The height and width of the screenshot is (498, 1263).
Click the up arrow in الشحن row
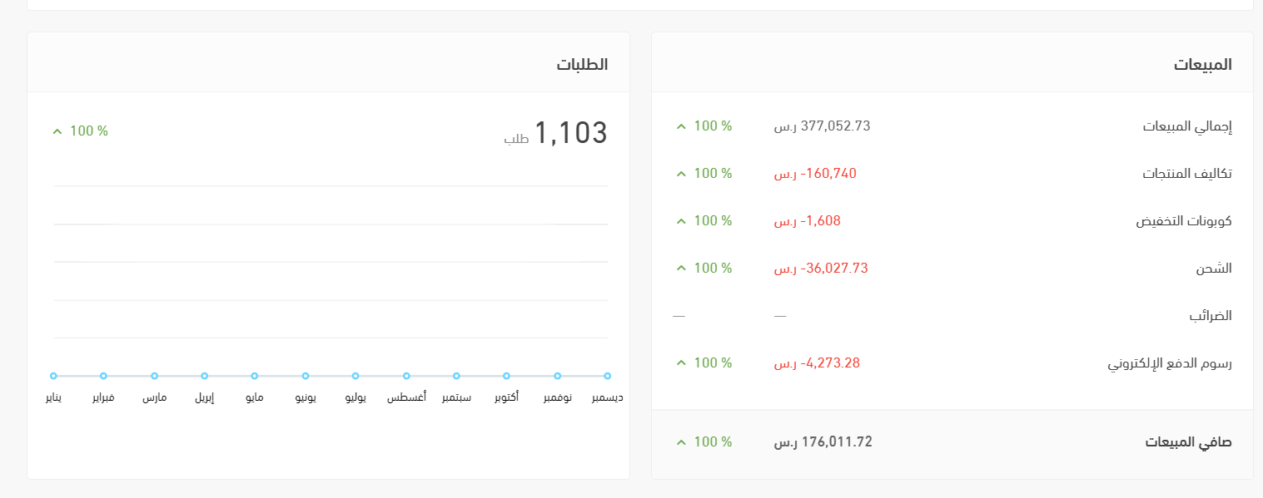pyautogui.click(x=681, y=269)
